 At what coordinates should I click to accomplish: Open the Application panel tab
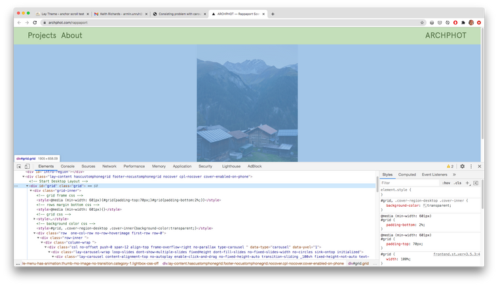[x=182, y=166]
